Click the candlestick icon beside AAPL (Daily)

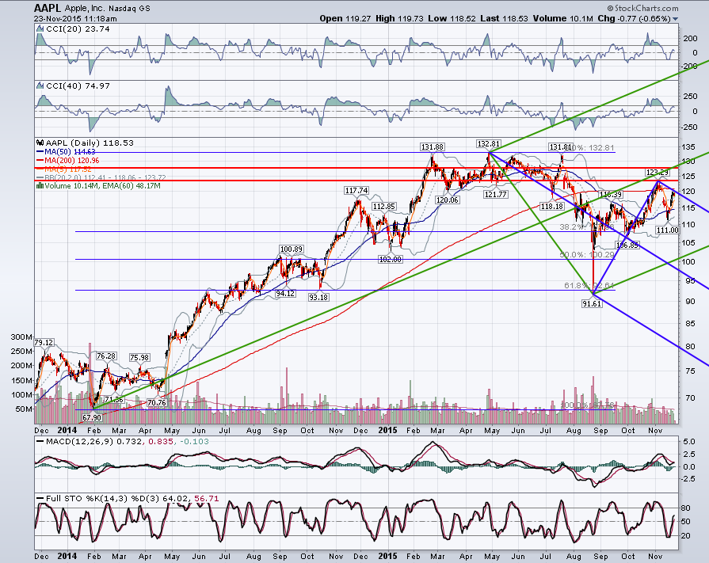[40, 143]
